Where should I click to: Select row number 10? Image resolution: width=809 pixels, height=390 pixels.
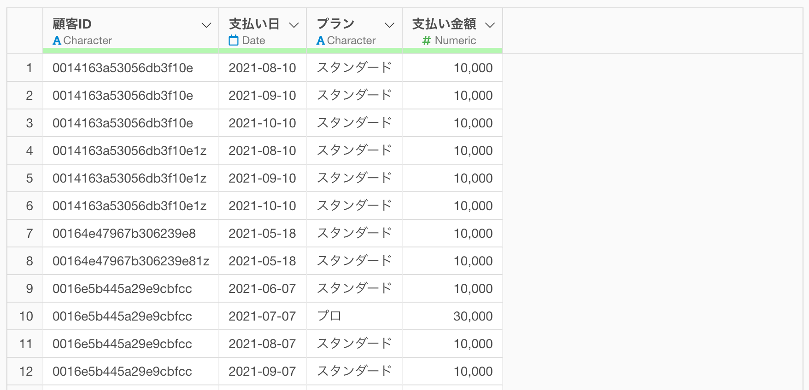(x=26, y=316)
